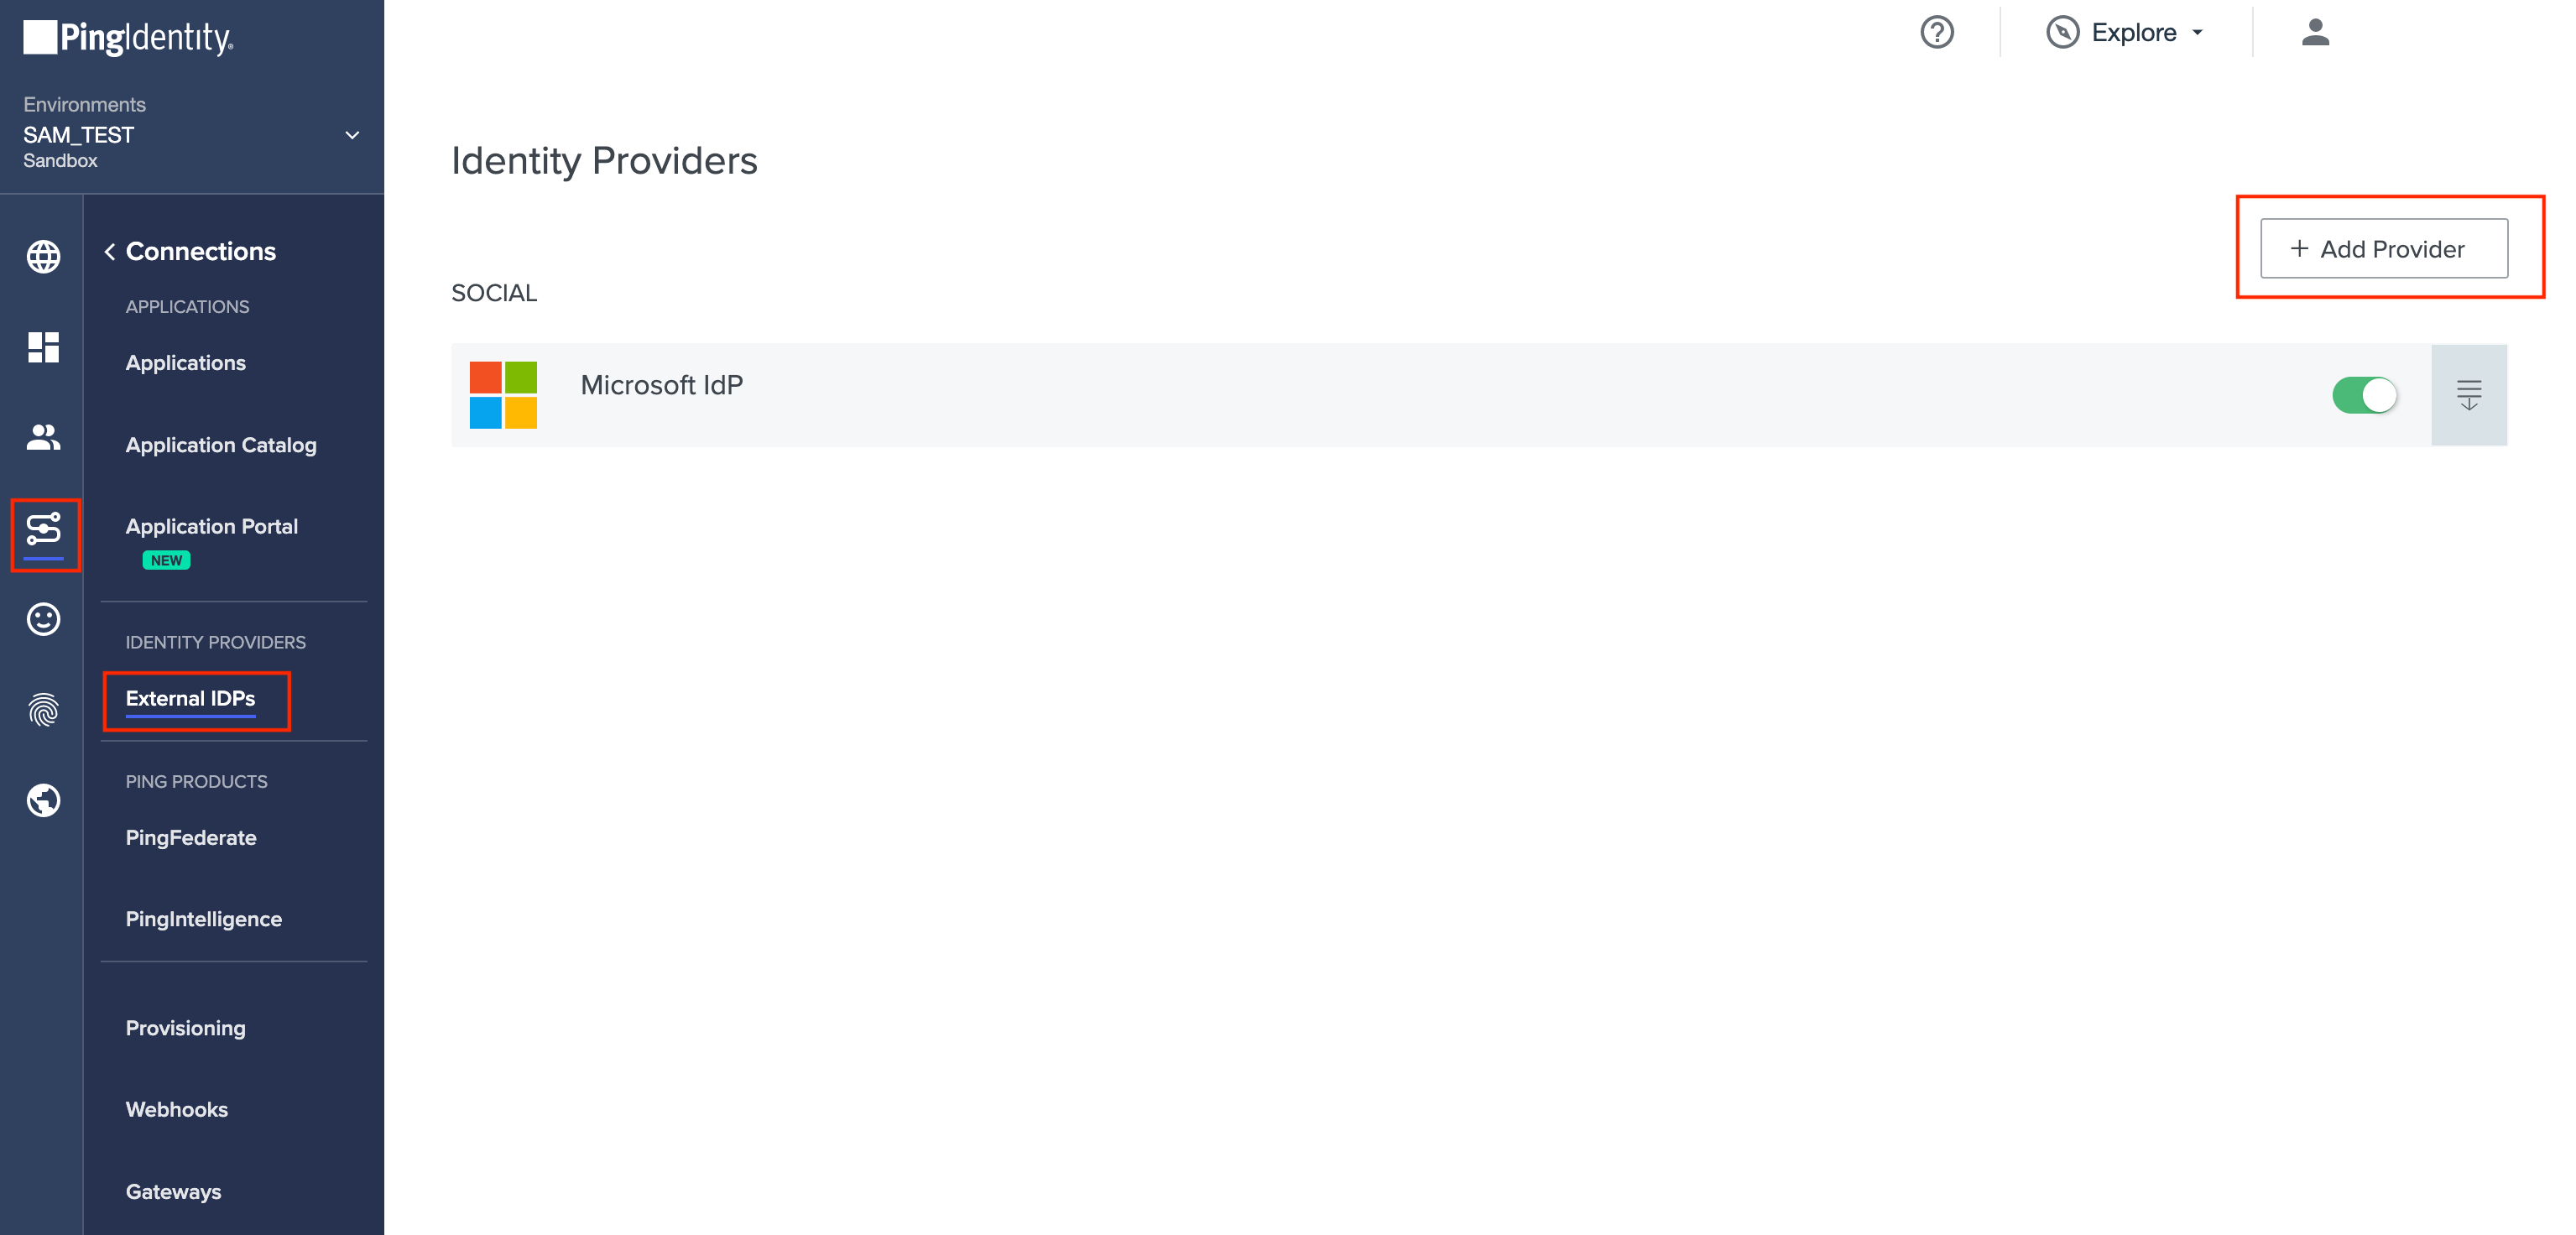This screenshot has height=1235, width=2576.
Task: Click the help question mark button
Action: point(1933,33)
